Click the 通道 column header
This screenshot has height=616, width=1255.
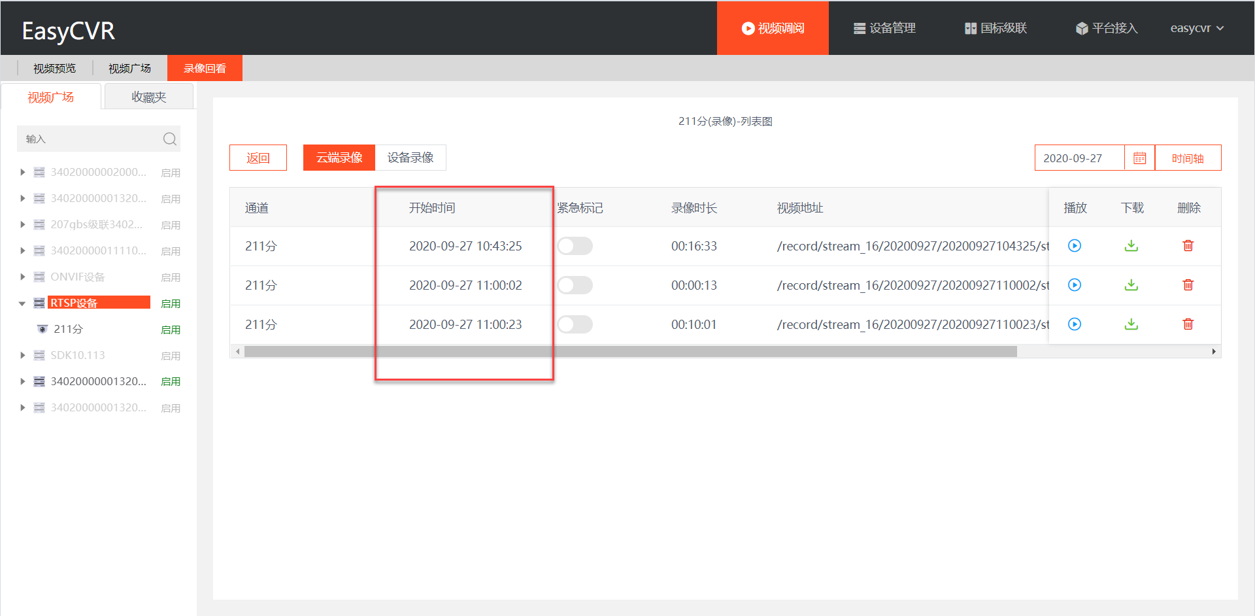(x=257, y=208)
